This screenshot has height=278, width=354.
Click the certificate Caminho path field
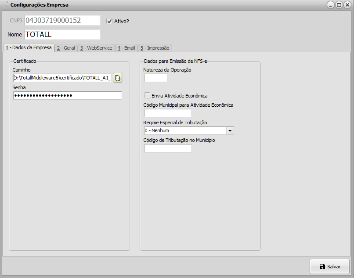pos(62,78)
